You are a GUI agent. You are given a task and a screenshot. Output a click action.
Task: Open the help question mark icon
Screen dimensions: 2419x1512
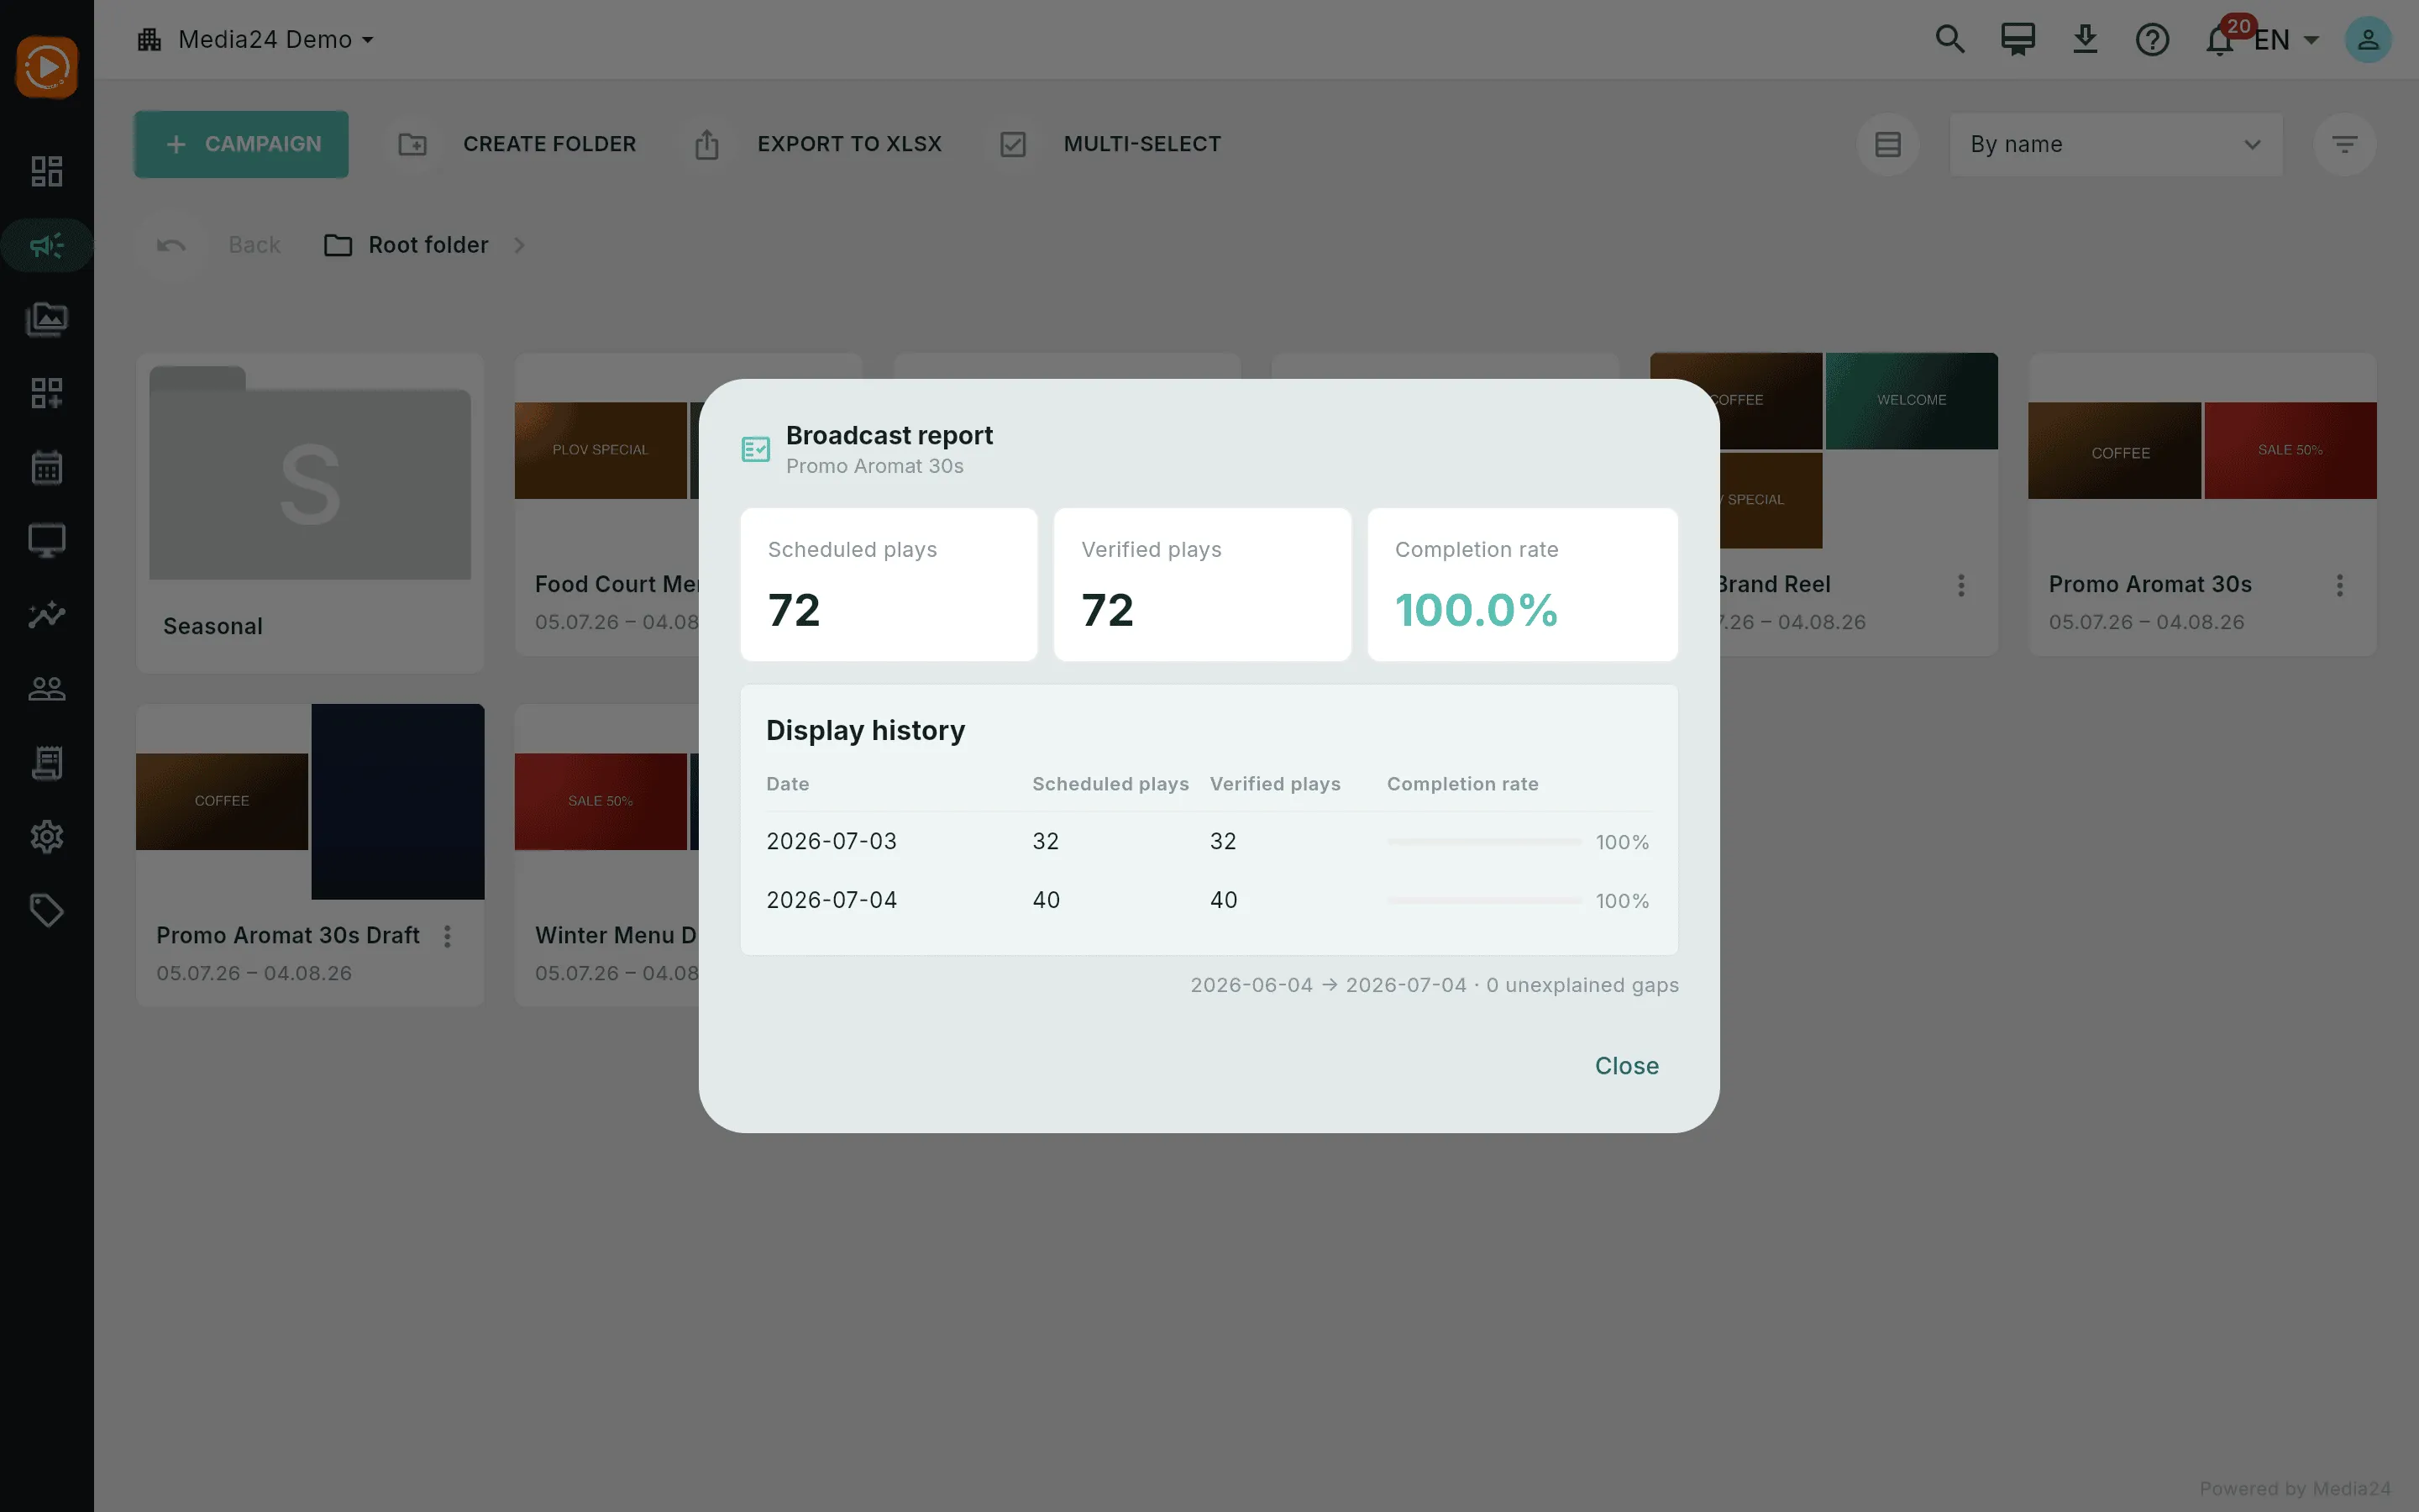point(2151,40)
